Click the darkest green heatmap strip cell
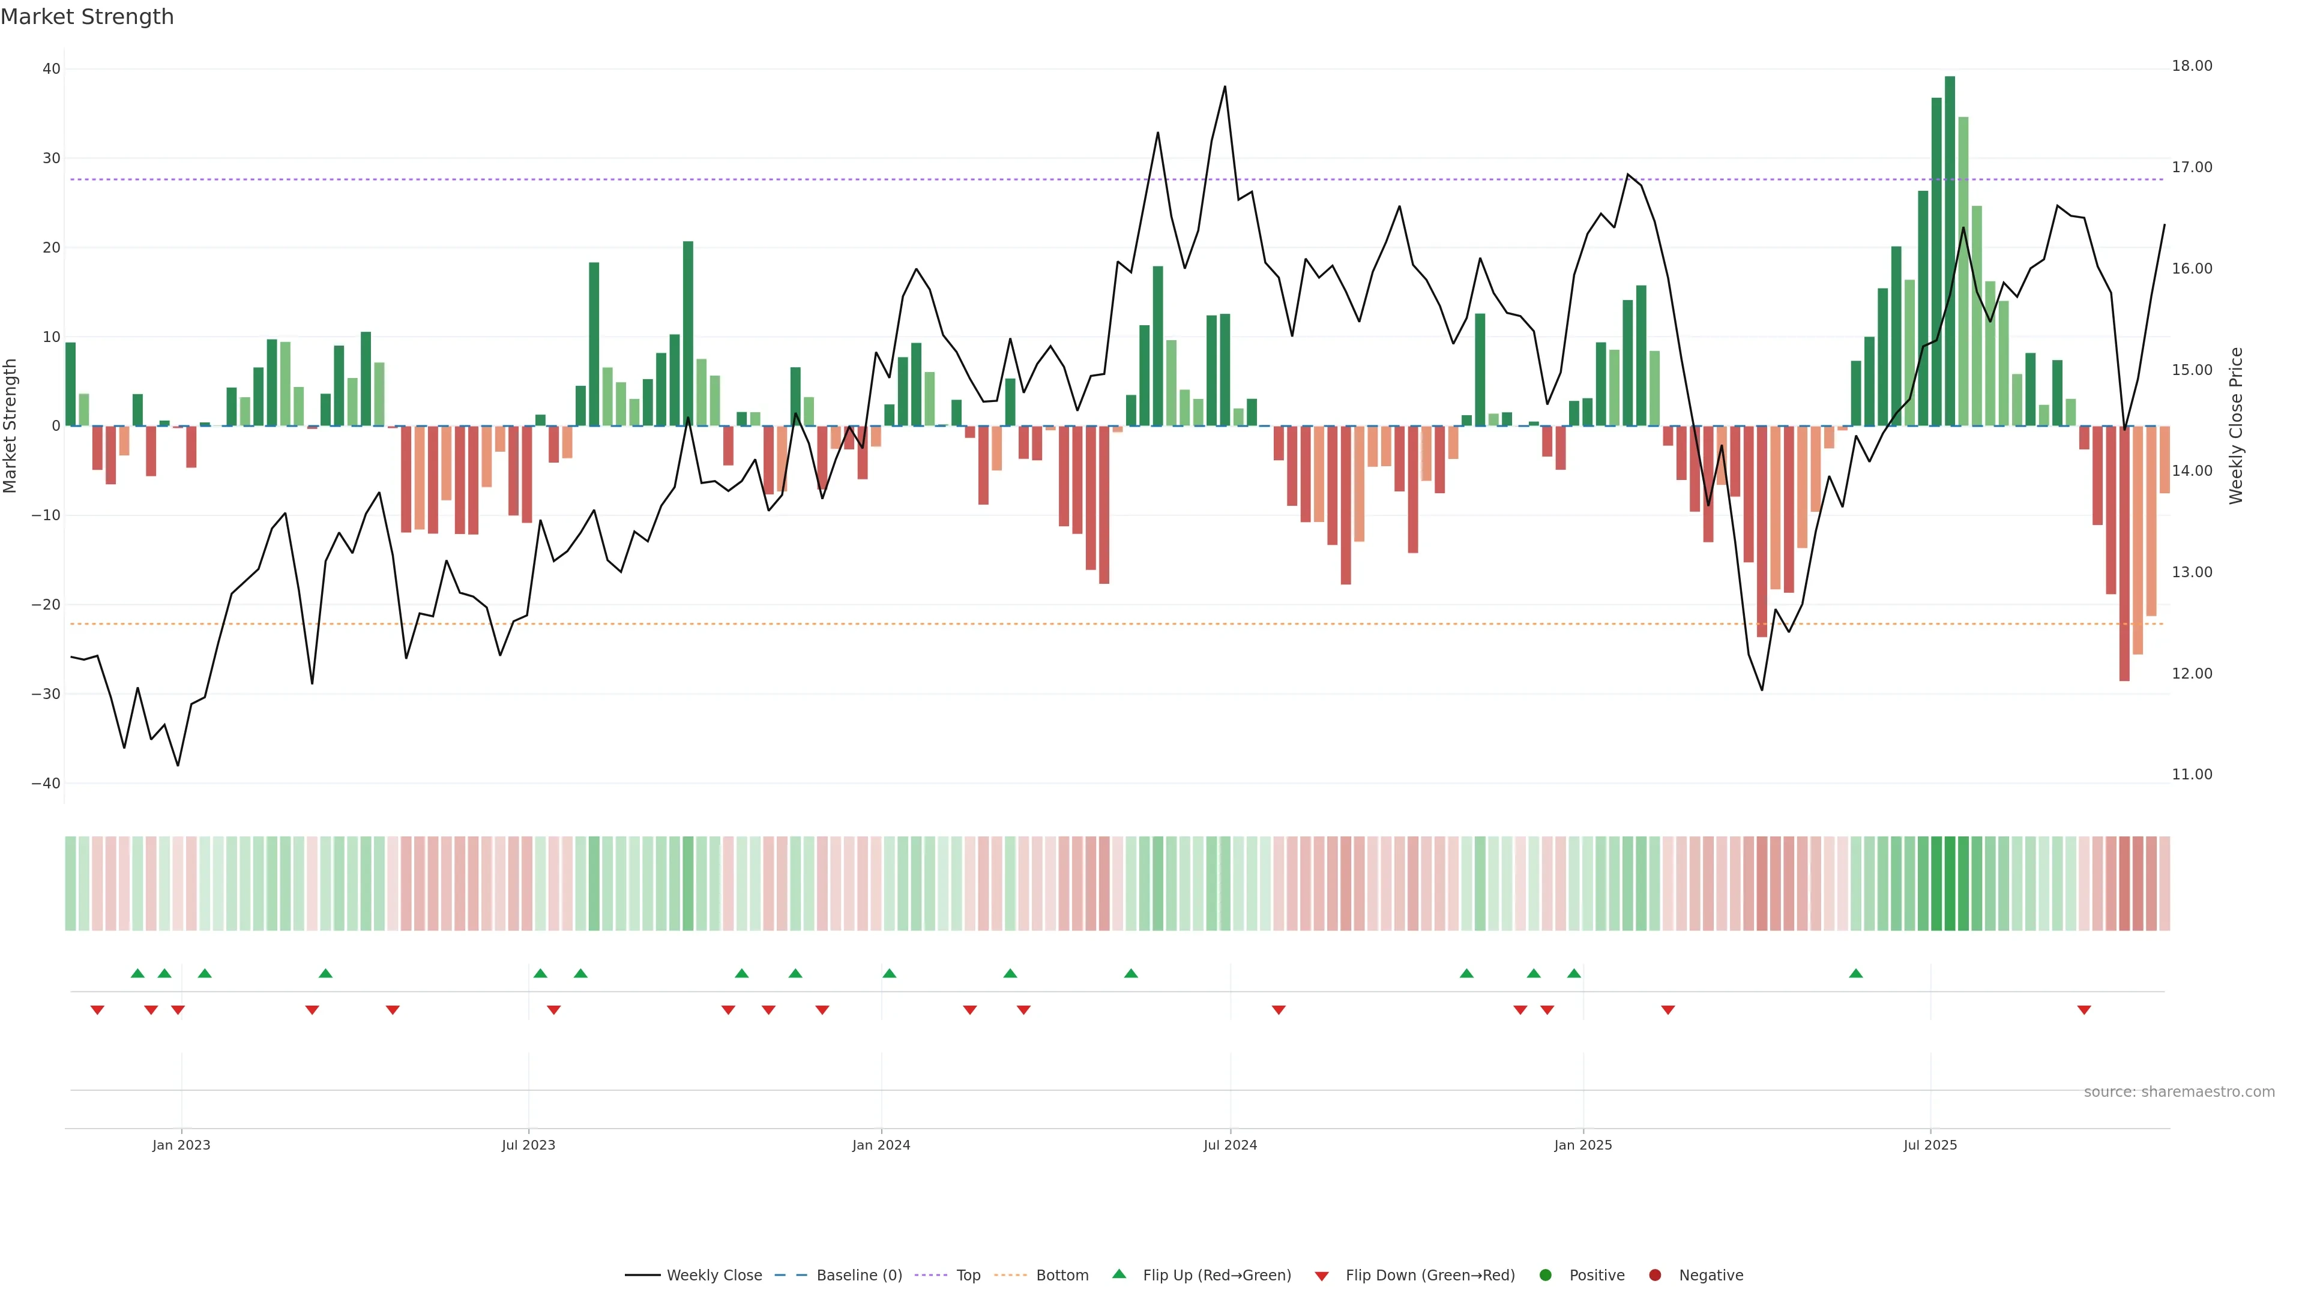Screen dimensions: 2305x1296 [x=1950, y=884]
